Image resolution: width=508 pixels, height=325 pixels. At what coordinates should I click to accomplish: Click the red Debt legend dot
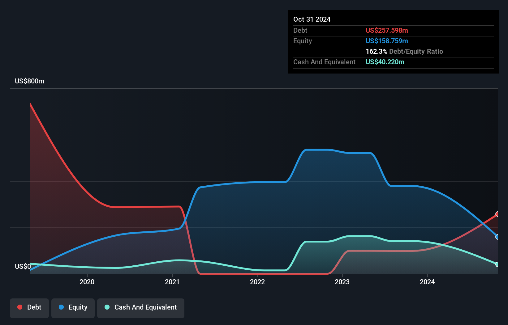tap(20, 307)
